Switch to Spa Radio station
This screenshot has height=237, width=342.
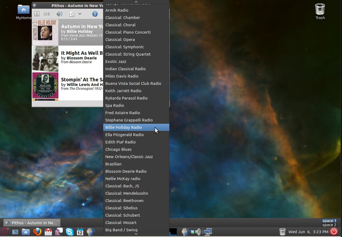tap(136, 105)
